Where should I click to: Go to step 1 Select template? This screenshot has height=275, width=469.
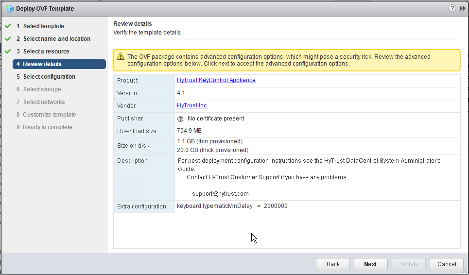coord(43,26)
